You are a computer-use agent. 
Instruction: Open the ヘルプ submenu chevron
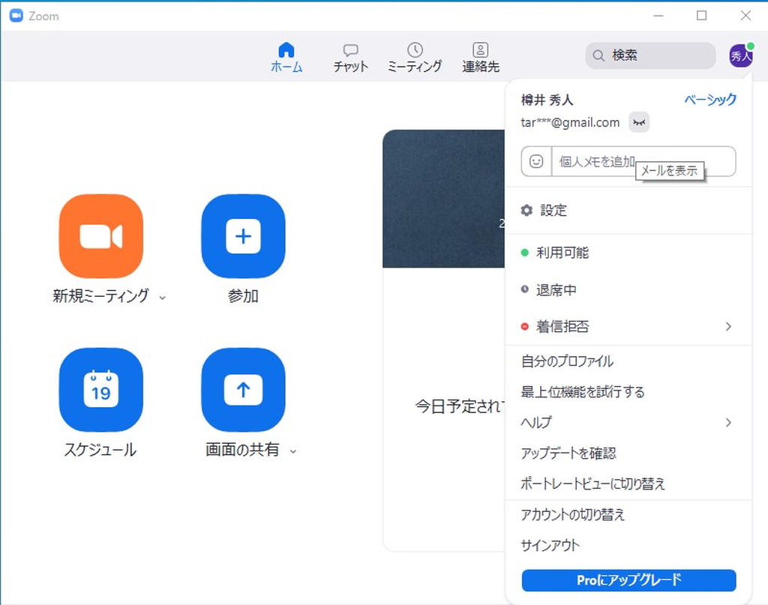click(x=728, y=423)
